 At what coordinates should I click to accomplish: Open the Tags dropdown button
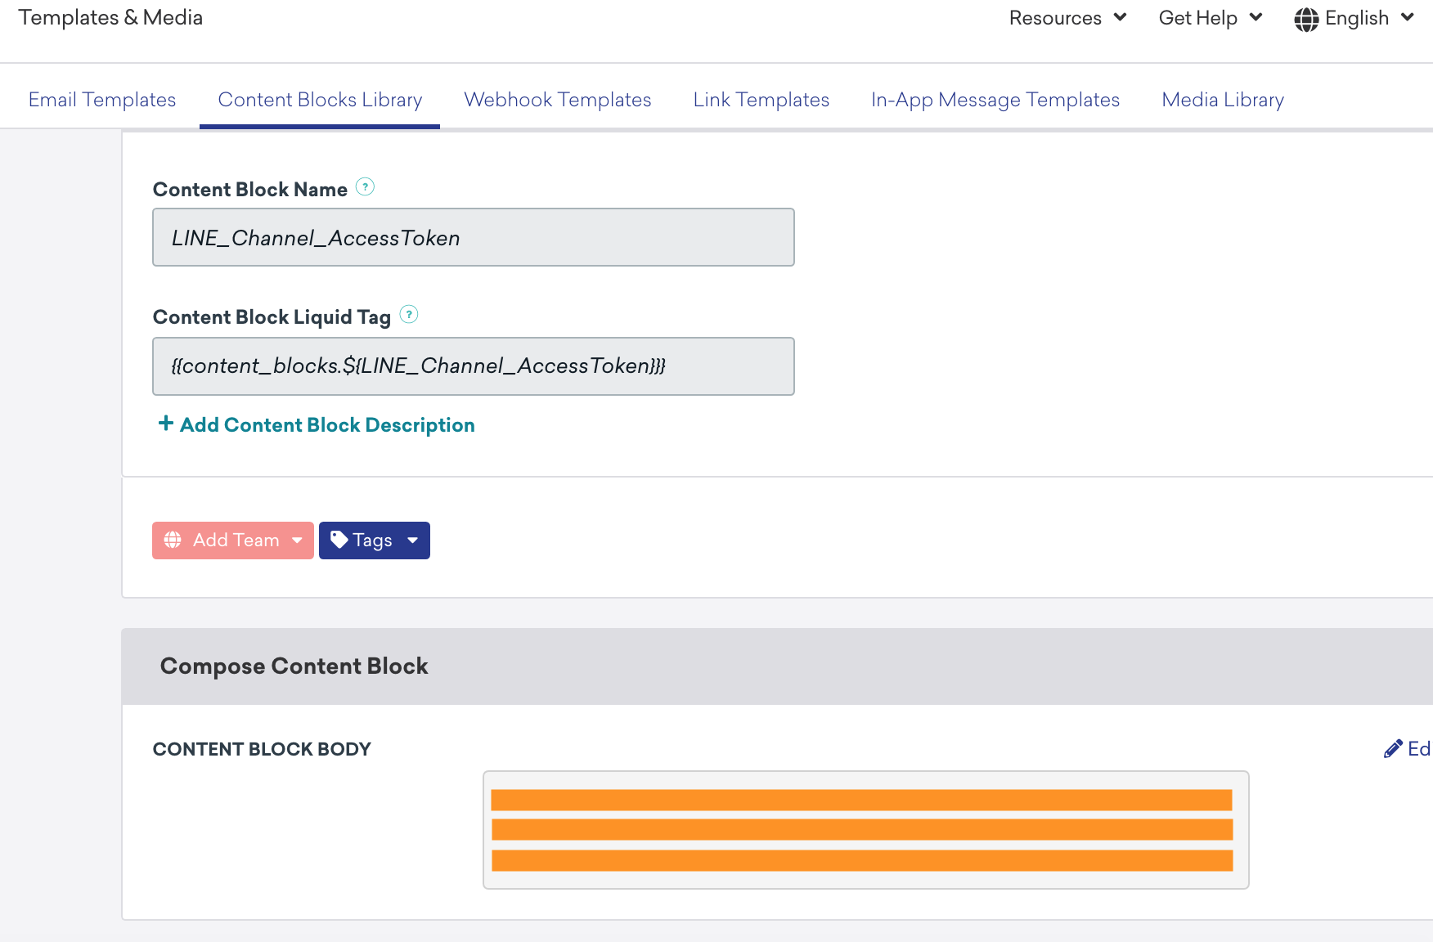[x=375, y=541]
